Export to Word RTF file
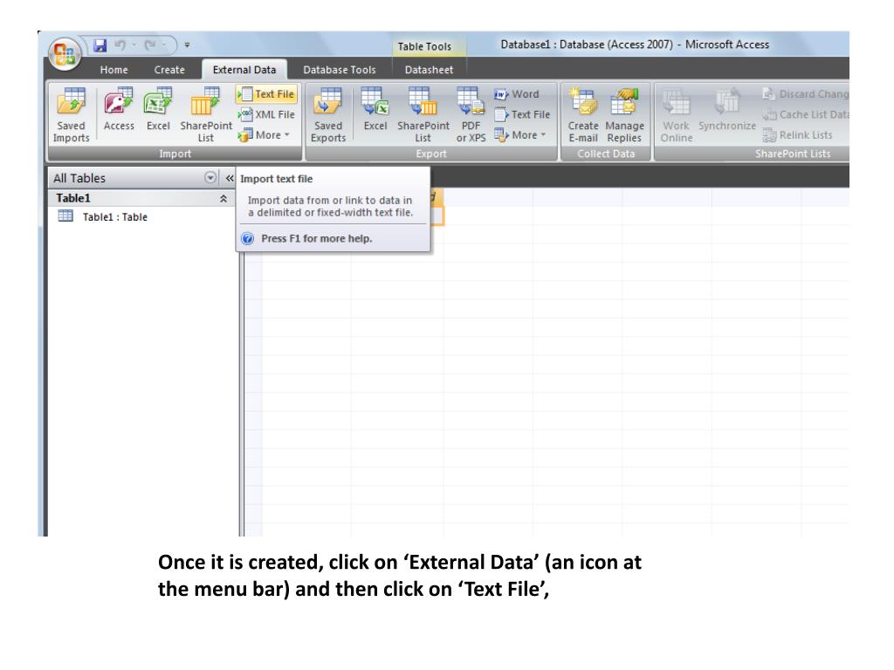Image resolution: width=894 pixels, height=670 pixels. pos(517,94)
